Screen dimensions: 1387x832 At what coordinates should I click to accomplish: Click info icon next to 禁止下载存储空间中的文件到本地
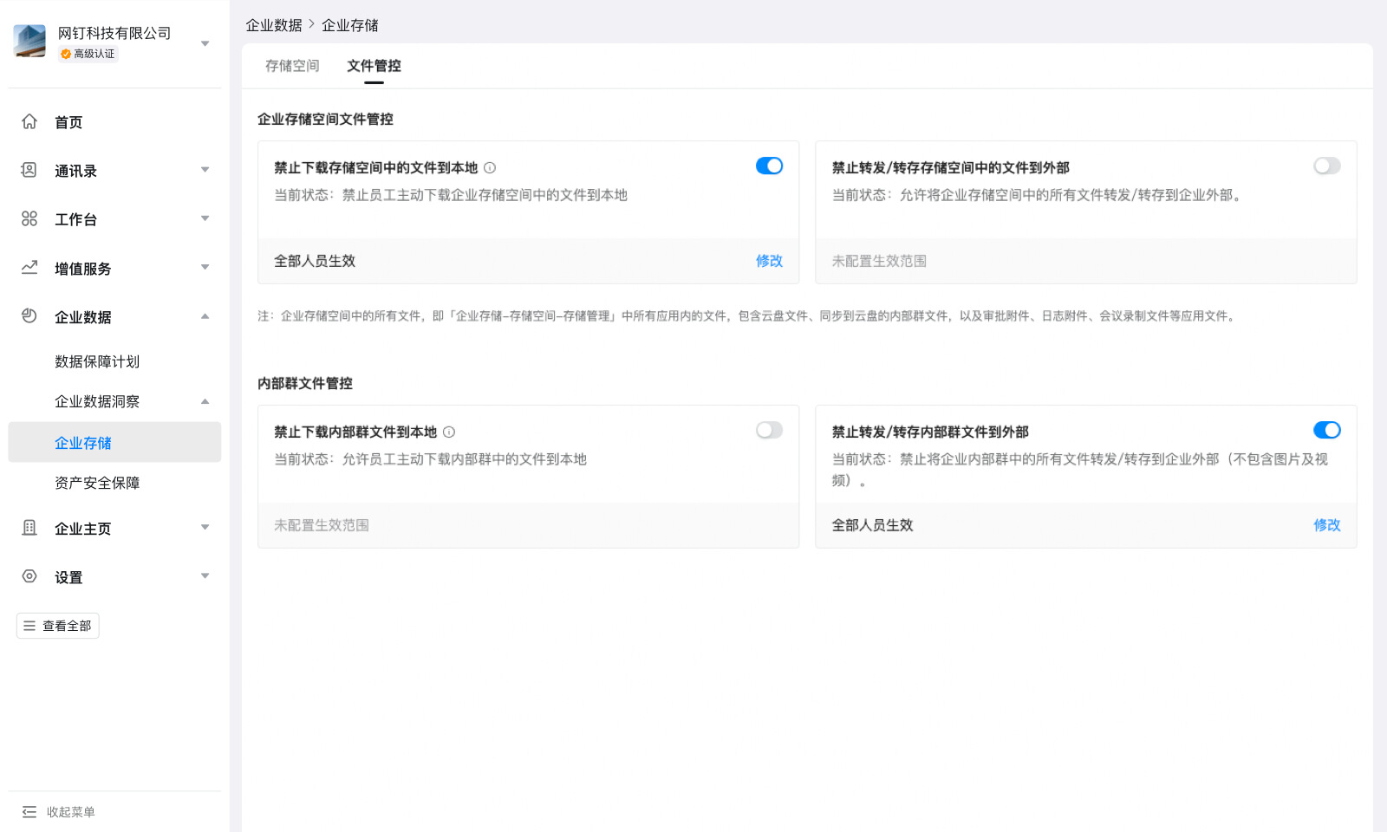[490, 168]
